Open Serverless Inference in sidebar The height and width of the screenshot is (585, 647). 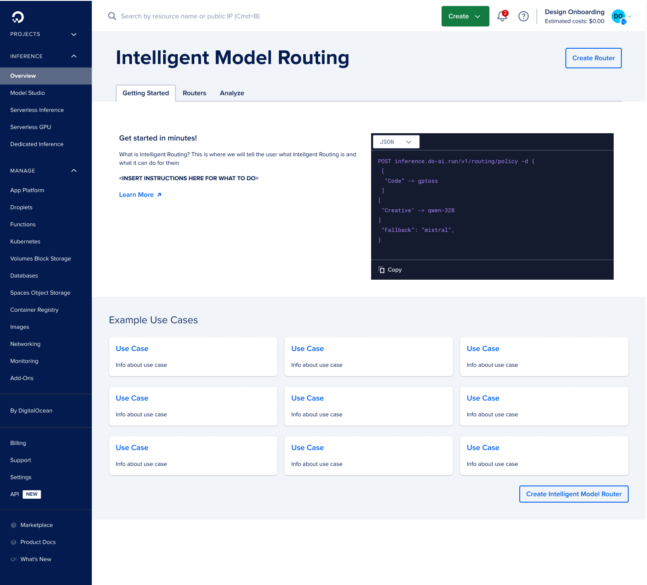(46, 110)
